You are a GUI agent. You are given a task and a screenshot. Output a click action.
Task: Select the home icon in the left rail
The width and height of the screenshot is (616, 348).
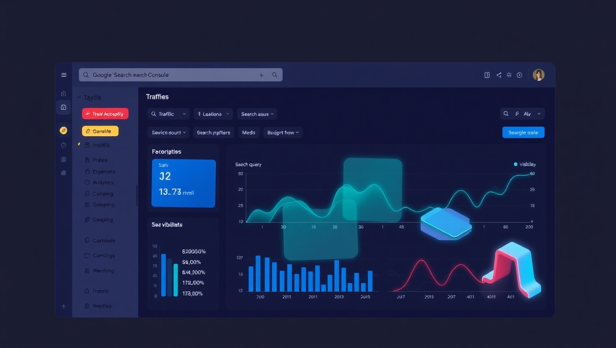click(64, 93)
